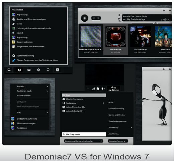Open the headphones icon on the taskbar
The image size is (174, 161).
coord(48,70)
